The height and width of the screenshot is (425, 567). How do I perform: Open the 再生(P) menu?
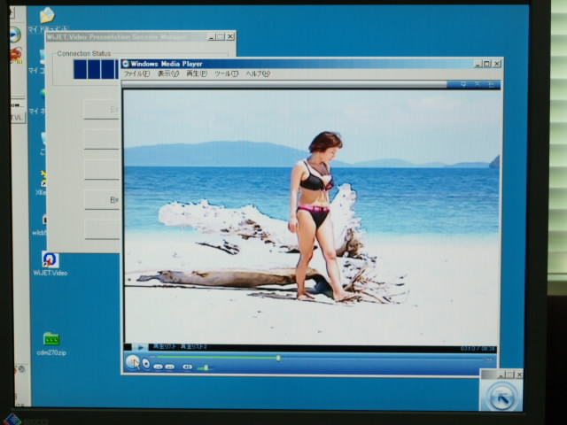(196, 73)
